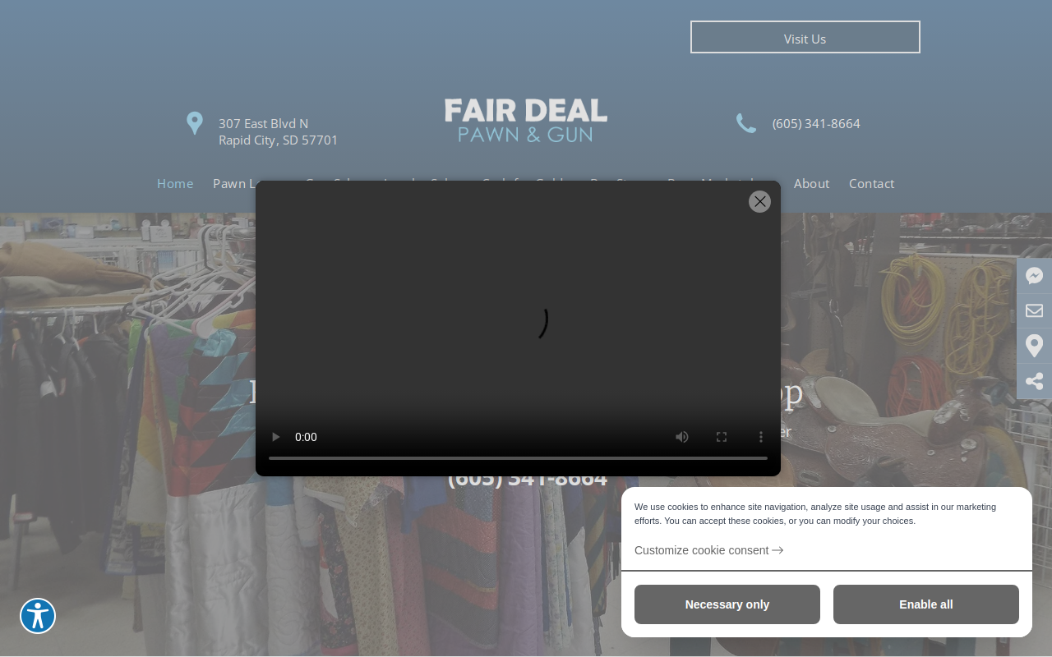
Task: Enter fullscreen video mode
Action: click(x=722, y=437)
